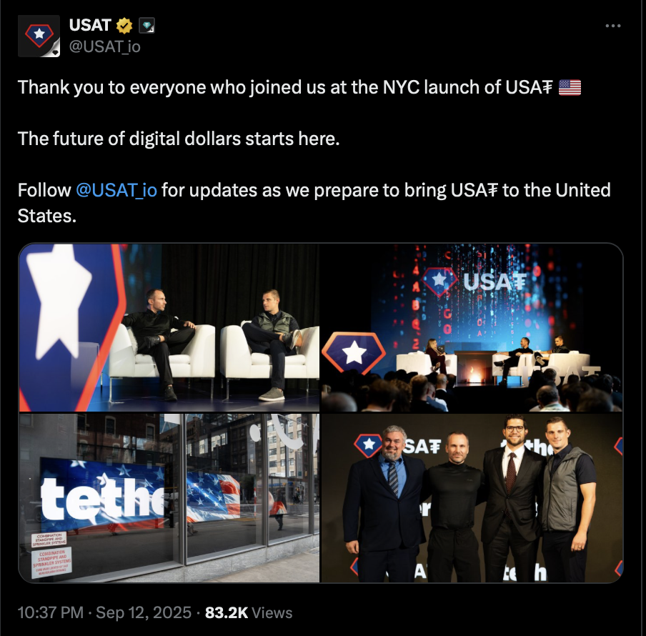Open the three-dot more options menu
The width and height of the screenshot is (646, 636).
click(x=612, y=26)
